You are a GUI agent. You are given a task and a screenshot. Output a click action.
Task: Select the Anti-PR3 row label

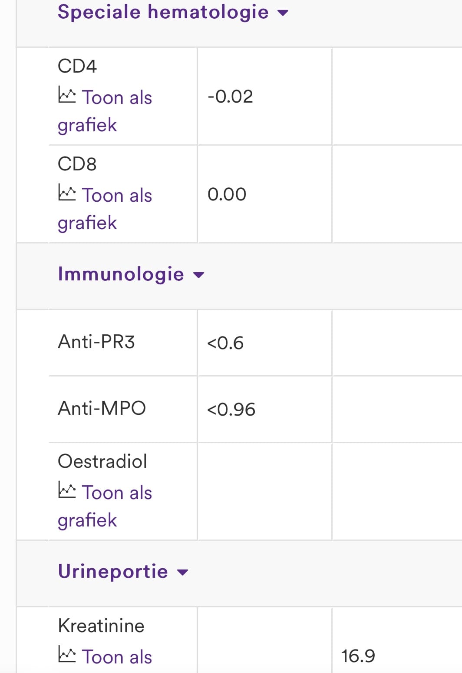point(96,342)
